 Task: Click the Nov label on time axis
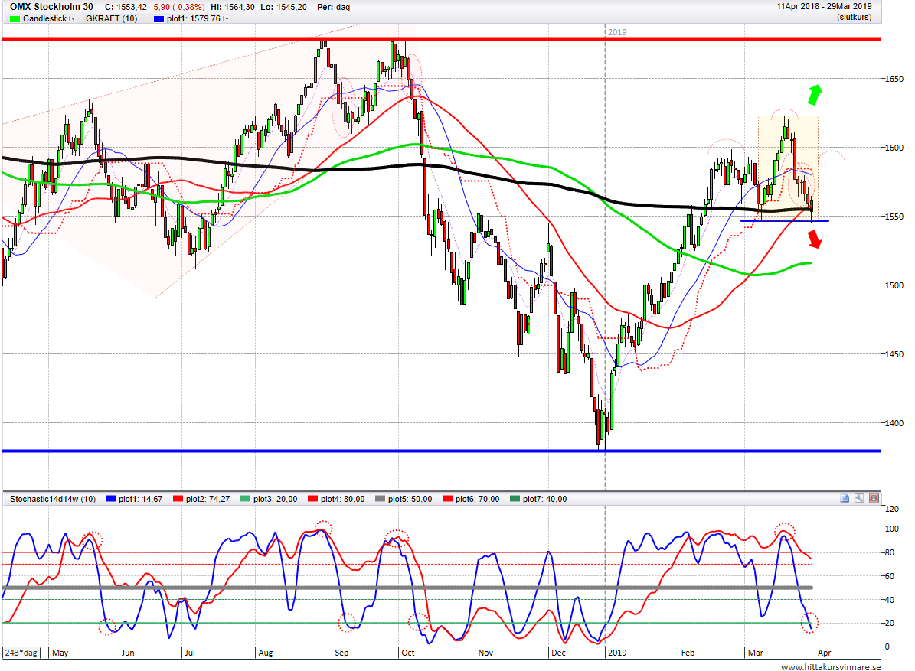tap(485, 653)
